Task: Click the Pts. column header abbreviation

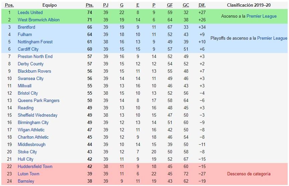Action: 90,5
